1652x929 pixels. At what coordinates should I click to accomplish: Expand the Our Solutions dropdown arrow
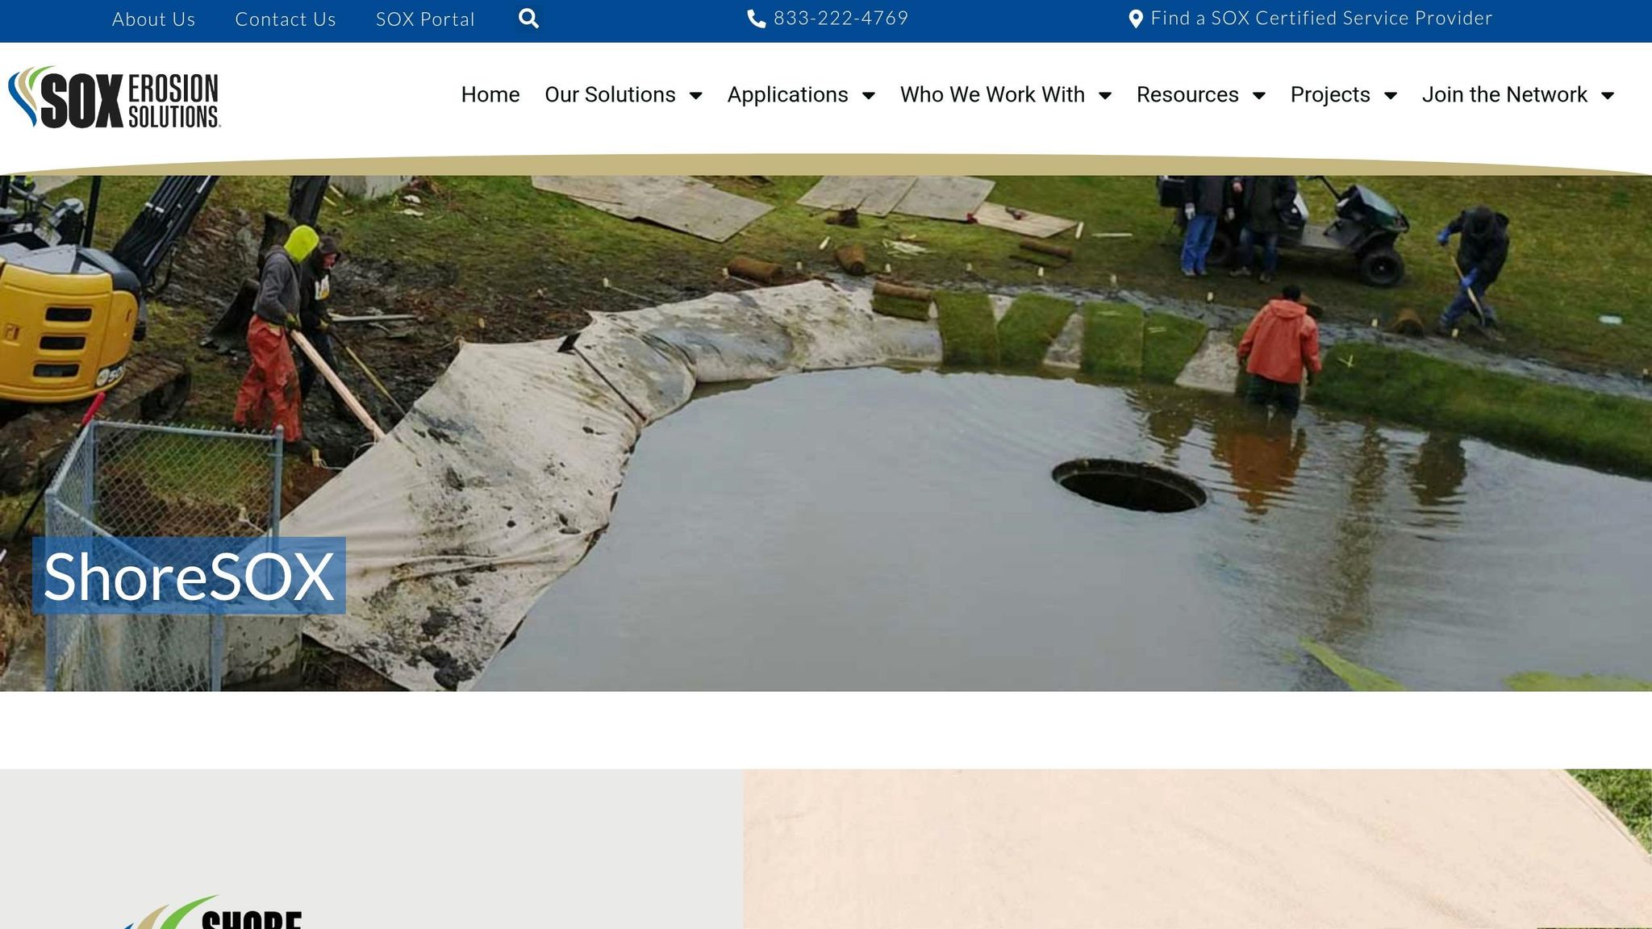(695, 95)
